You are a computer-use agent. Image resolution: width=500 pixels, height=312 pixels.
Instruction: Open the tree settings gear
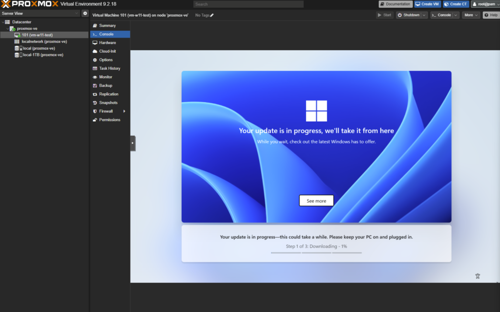(85, 13)
